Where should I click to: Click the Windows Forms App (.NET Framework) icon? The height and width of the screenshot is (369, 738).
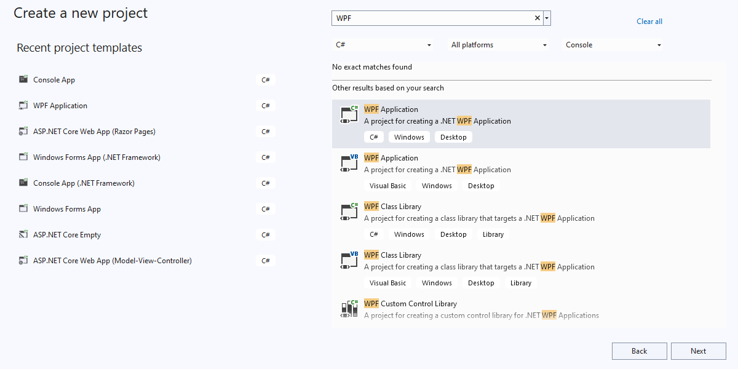pos(23,157)
